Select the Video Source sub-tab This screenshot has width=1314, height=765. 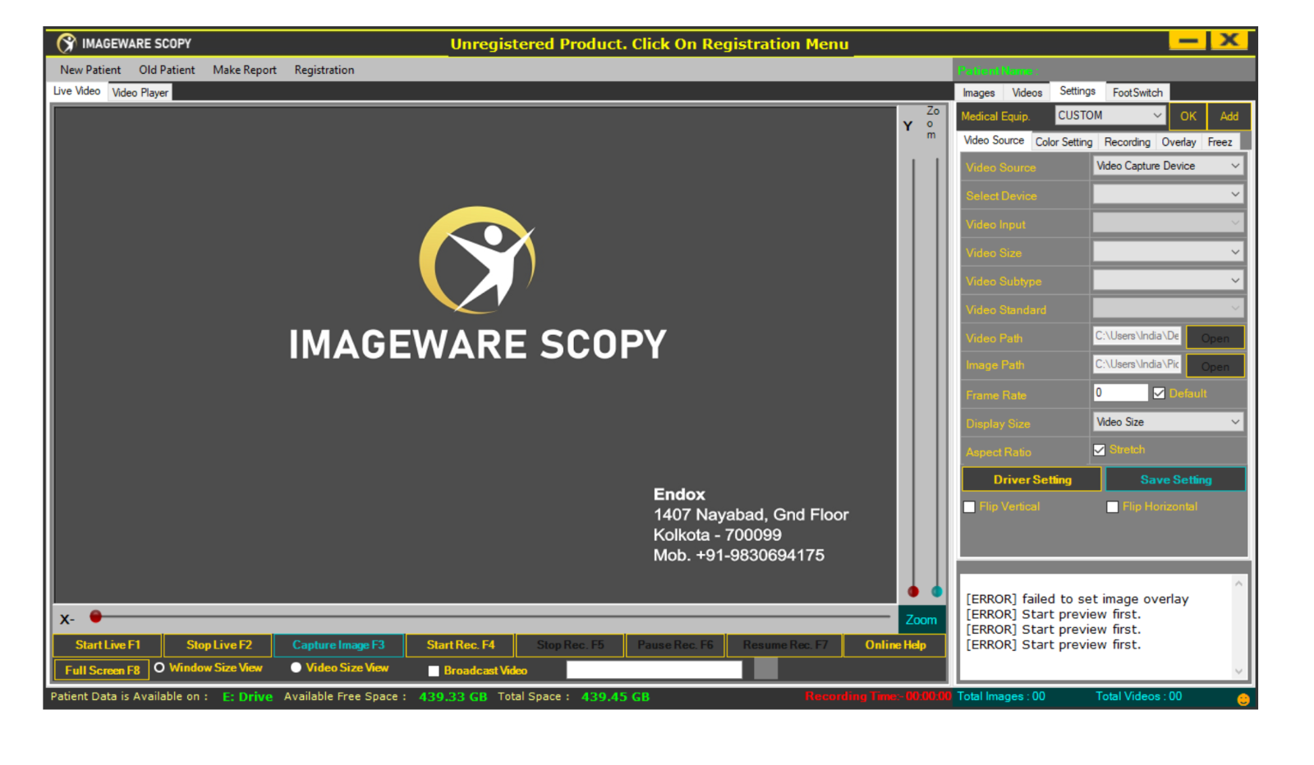click(x=994, y=140)
